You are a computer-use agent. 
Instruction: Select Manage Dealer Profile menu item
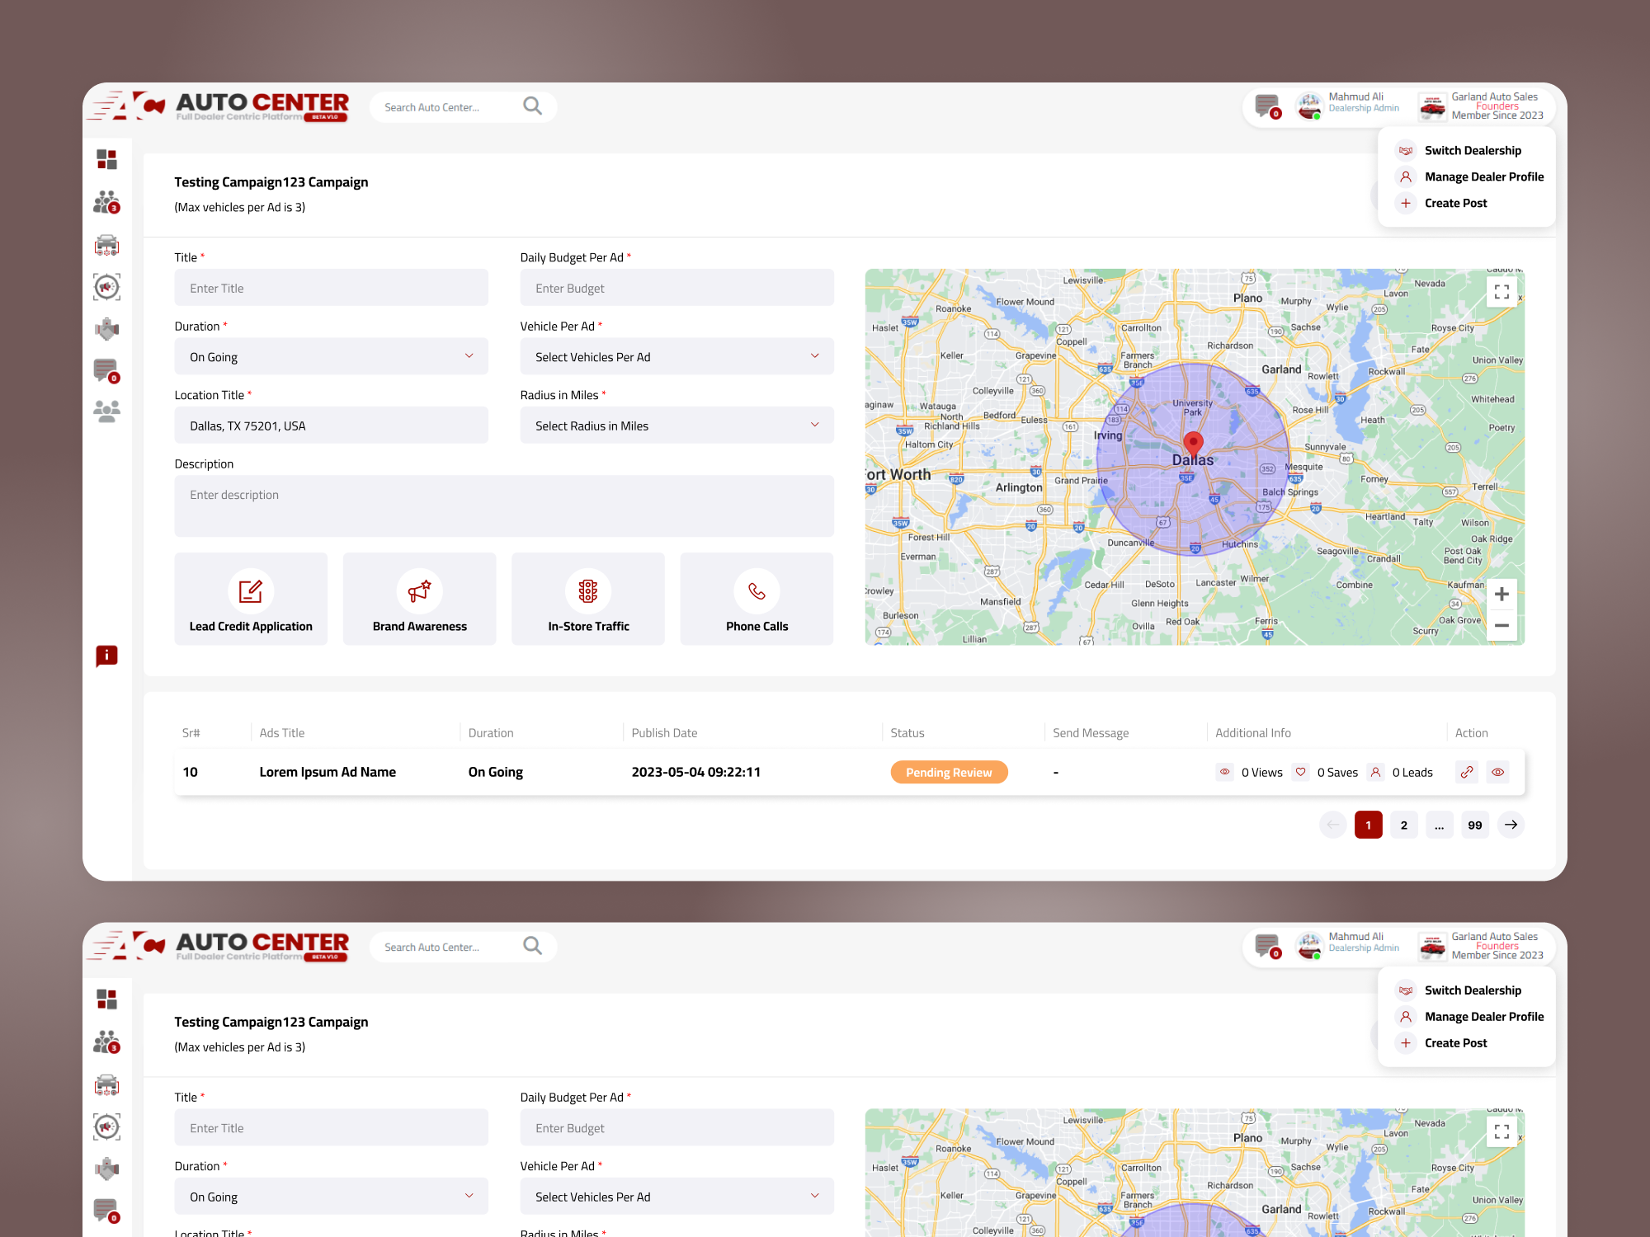tap(1483, 176)
